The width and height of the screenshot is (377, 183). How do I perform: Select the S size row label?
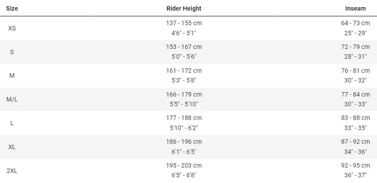point(12,52)
